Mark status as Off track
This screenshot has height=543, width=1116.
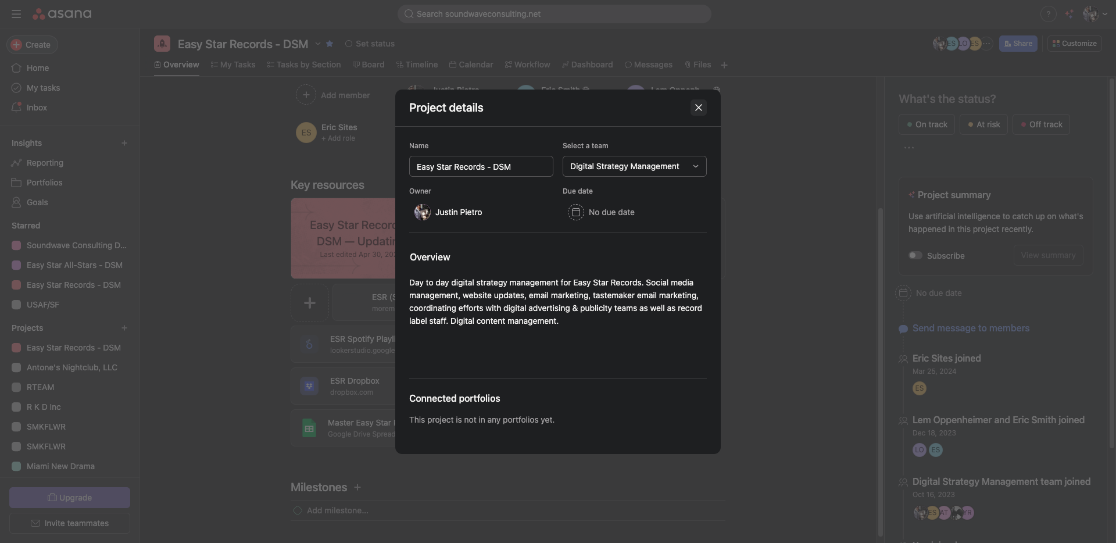[1040, 124]
